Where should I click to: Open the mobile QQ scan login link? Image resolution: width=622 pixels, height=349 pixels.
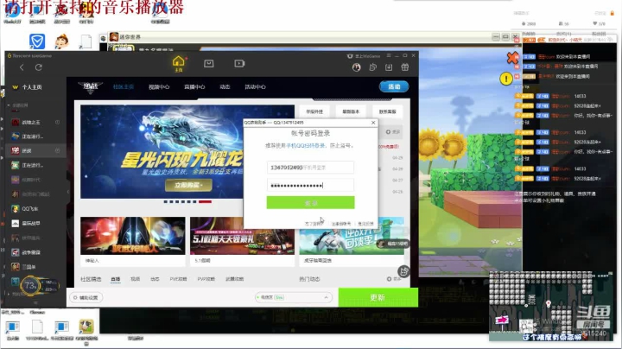tap(306, 145)
